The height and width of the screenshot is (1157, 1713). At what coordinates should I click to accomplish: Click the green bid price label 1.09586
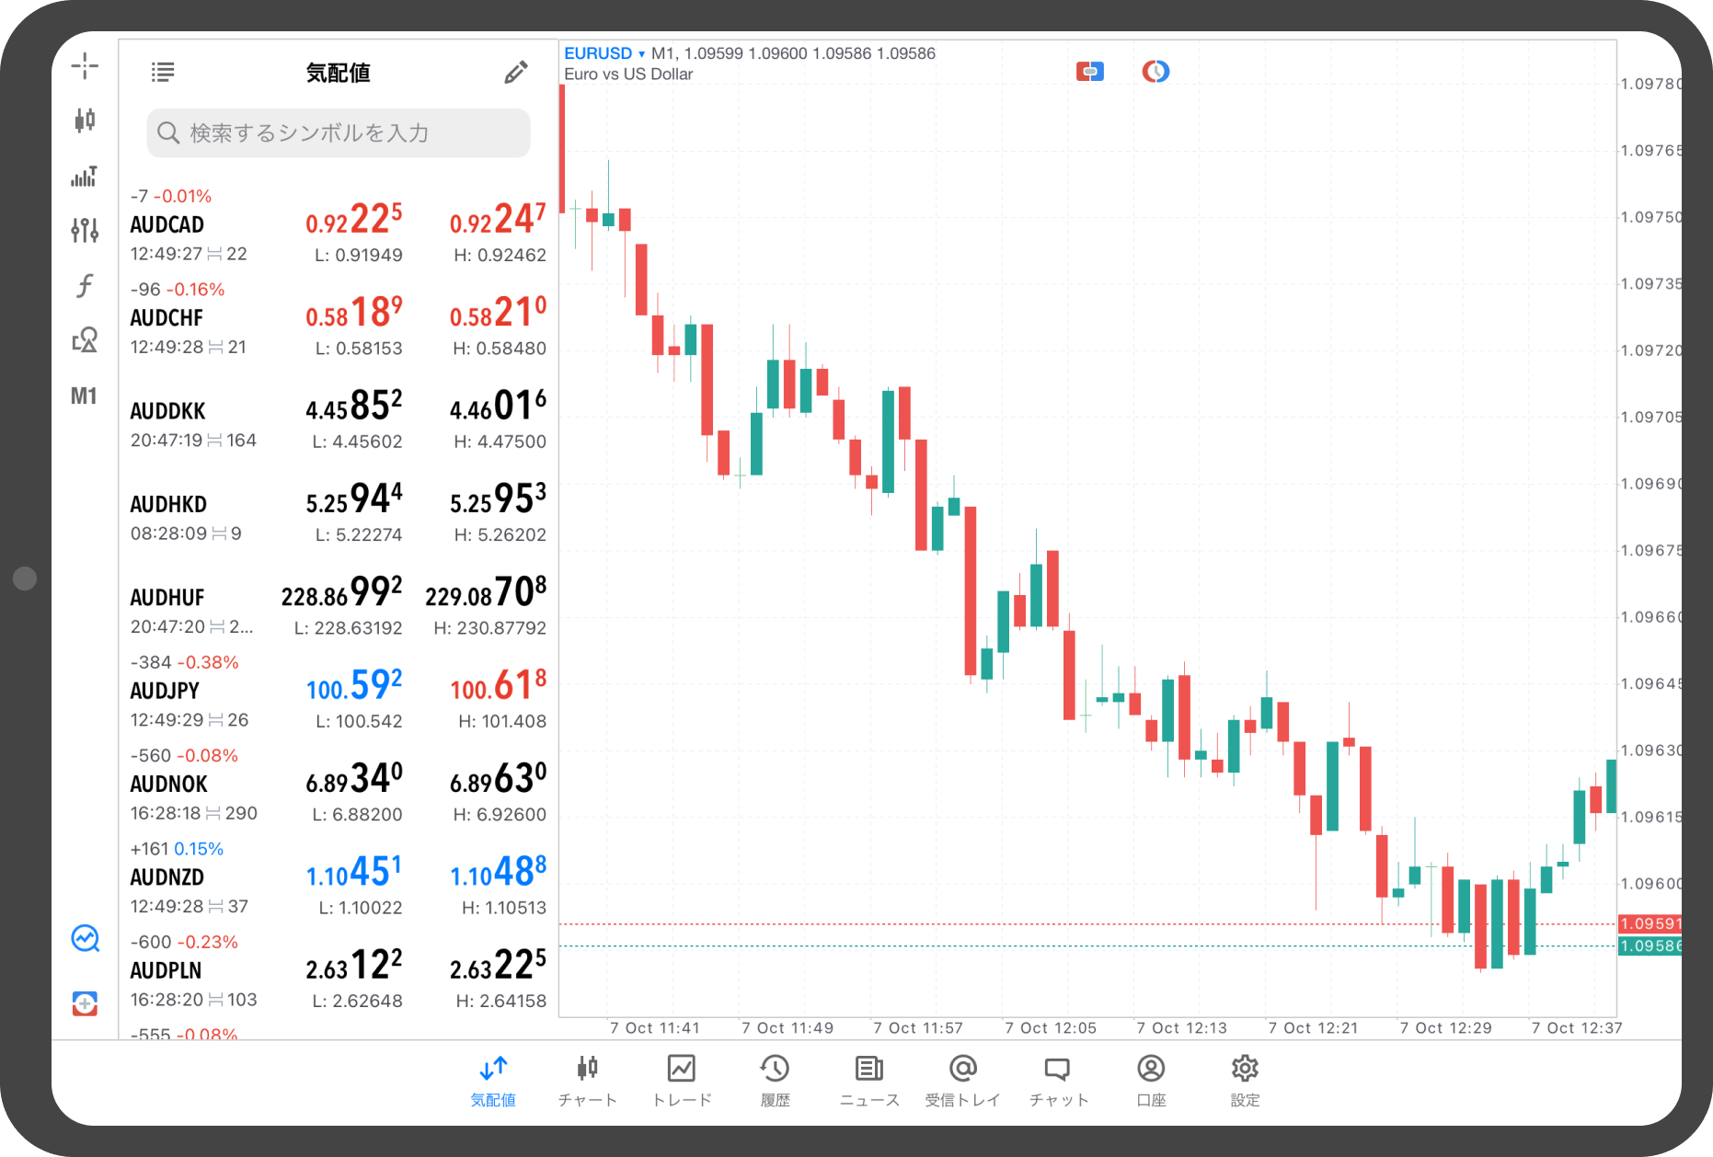[x=1650, y=946]
